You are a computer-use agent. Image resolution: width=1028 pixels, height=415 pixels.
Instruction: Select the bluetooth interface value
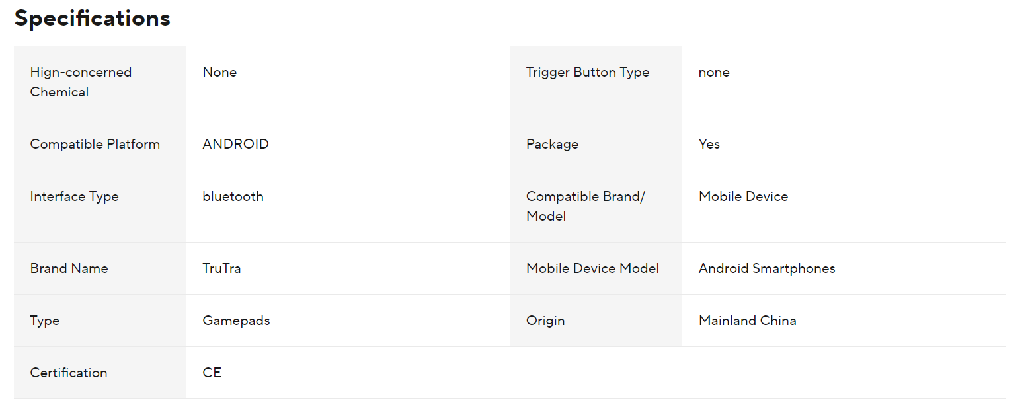[x=233, y=196]
